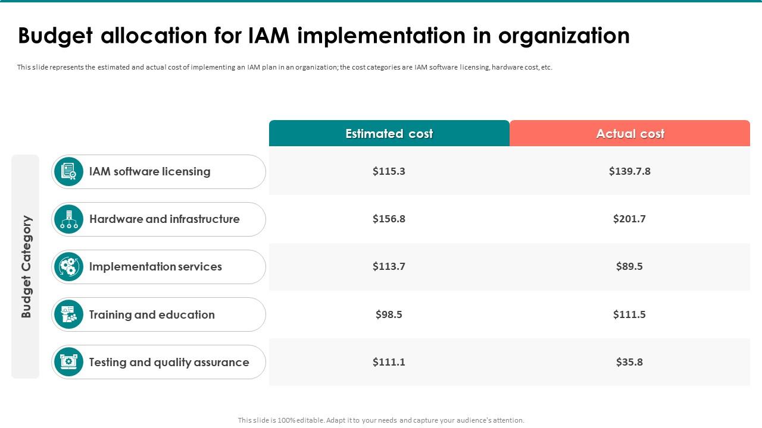Click the Training and education label
Screen dimensions: 762x428
(152, 314)
